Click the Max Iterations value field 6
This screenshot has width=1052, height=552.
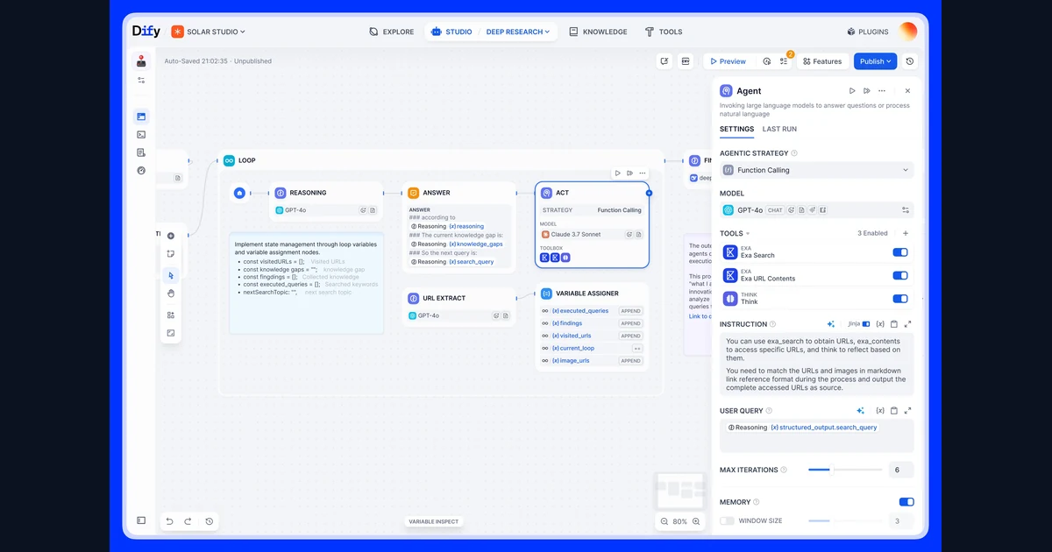pyautogui.click(x=900, y=470)
